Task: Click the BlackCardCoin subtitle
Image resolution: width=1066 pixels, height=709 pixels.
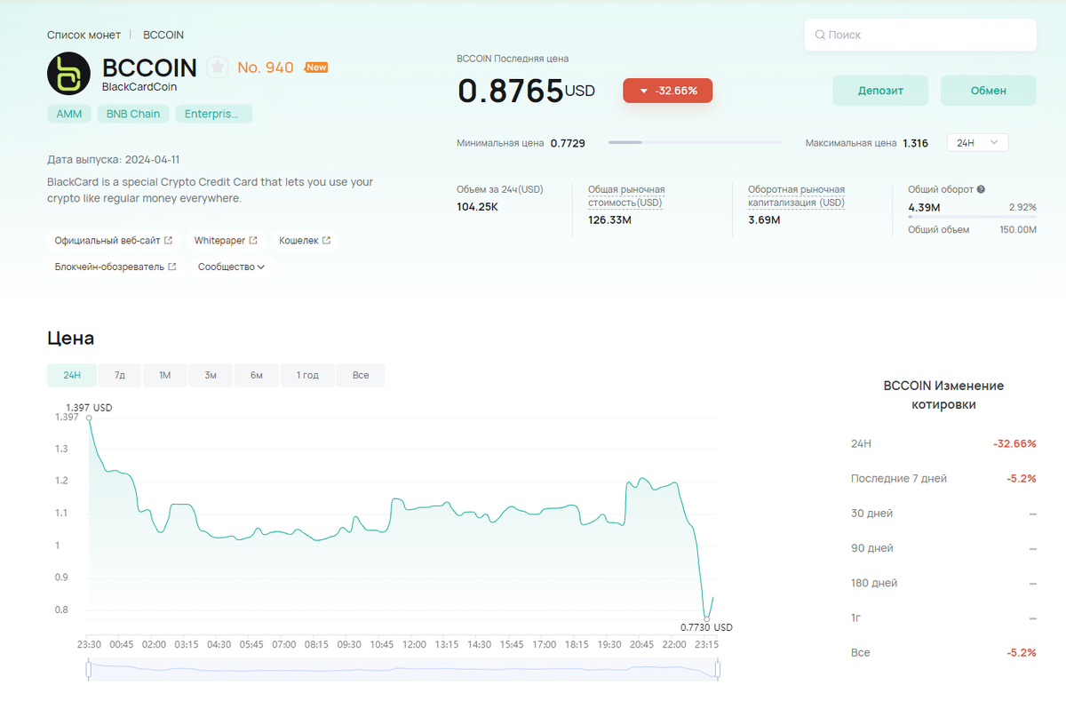Action: tap(139, 87)
